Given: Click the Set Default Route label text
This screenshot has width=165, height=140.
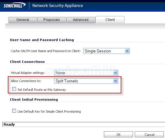Looking at the screenshot, I should click(x=42, y=90).
